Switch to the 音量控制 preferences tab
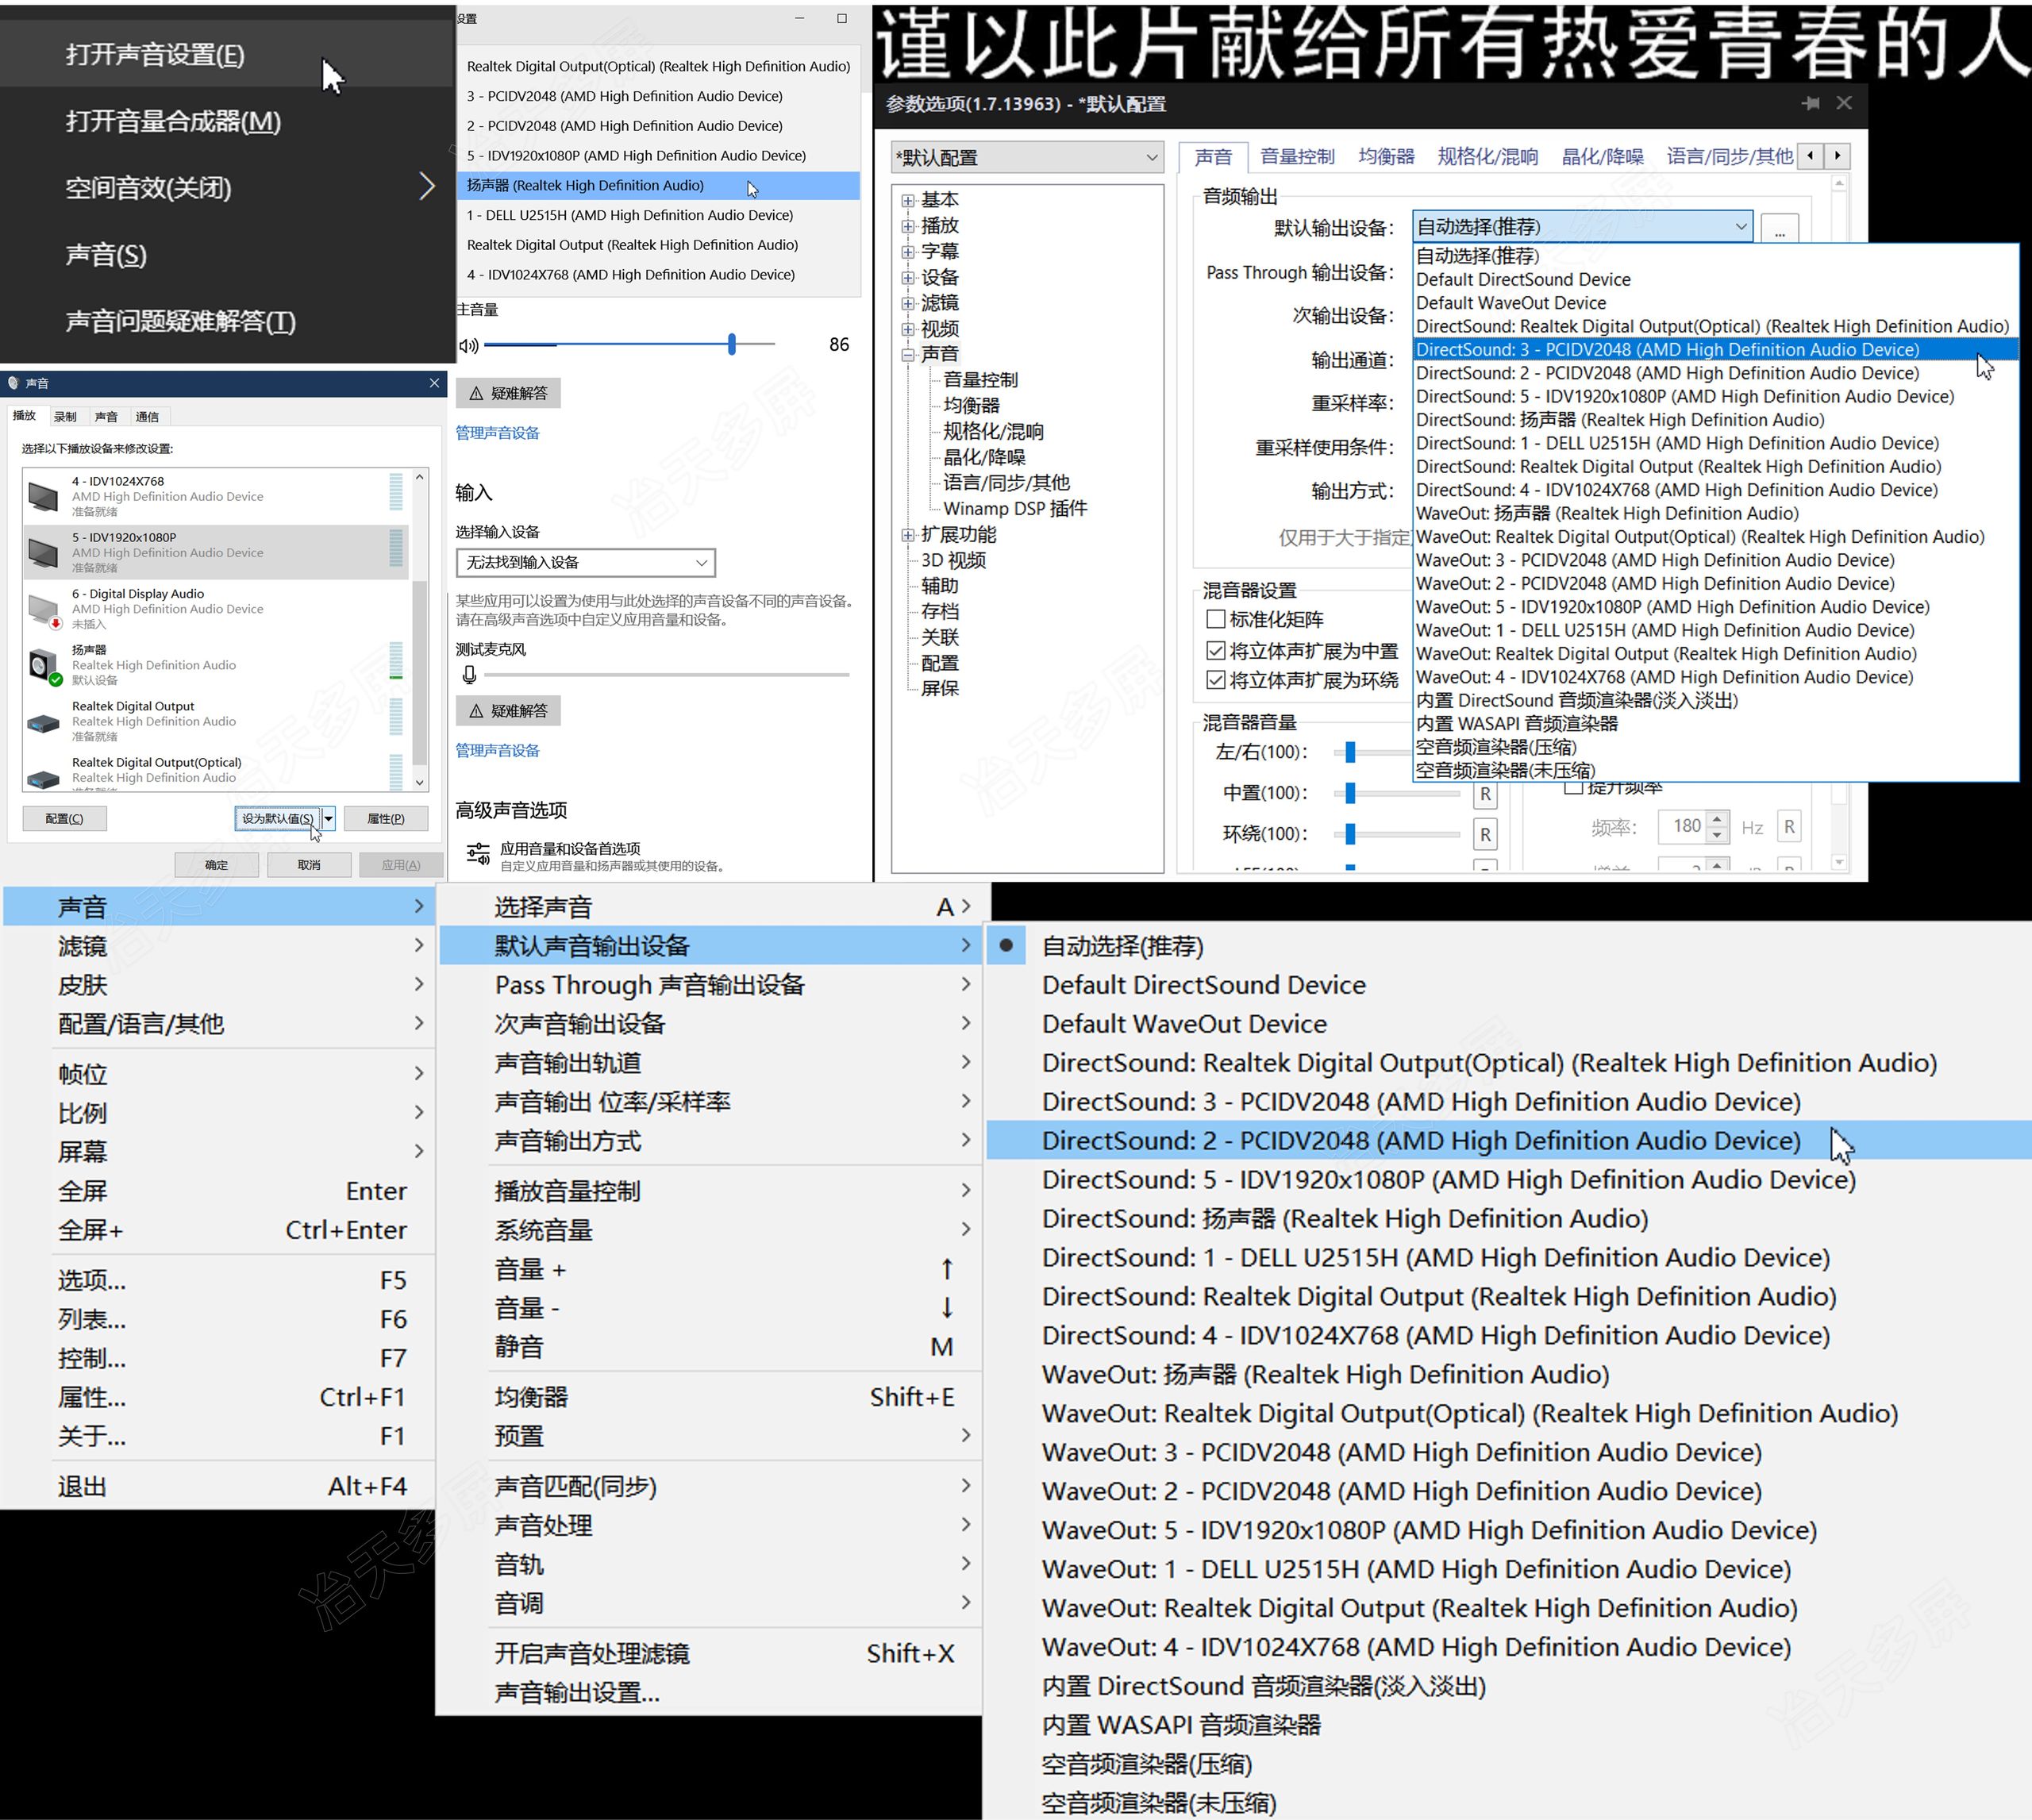This screenshot has width=2032, height=1820. pos(1297,156)
